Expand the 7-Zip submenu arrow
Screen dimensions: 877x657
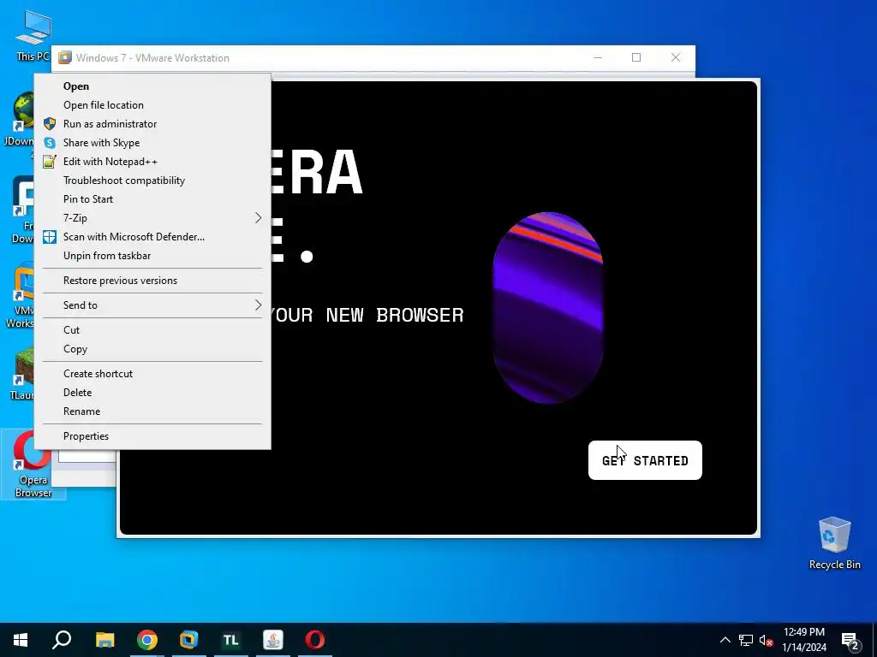click(258, 218)
